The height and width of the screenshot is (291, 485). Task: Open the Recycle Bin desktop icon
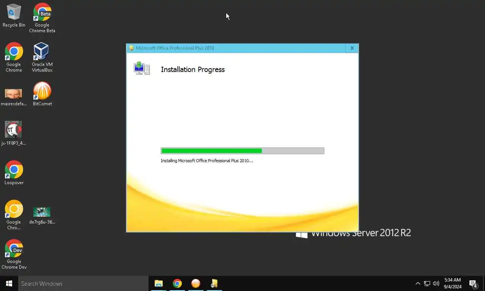14,16
